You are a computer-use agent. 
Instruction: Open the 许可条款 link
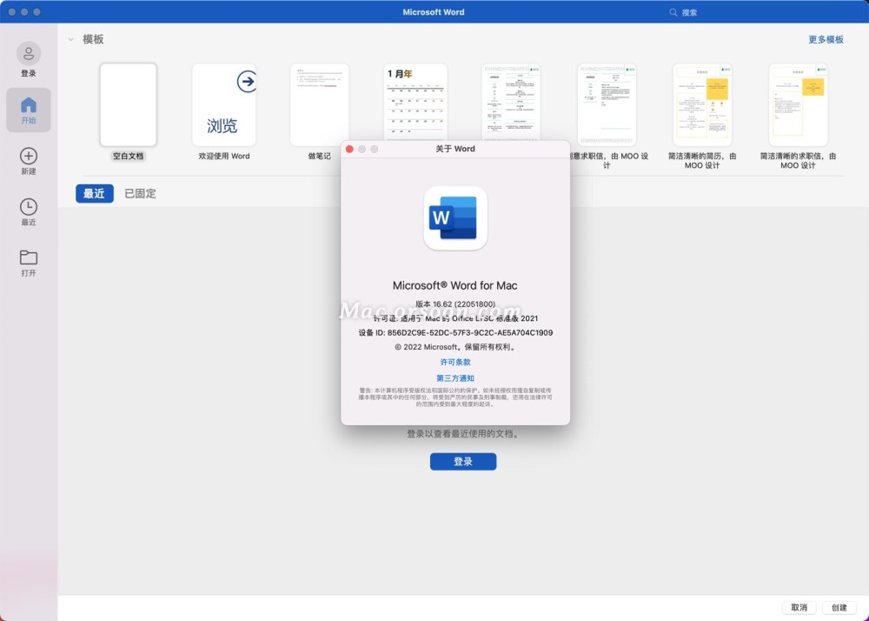[454, 362]
